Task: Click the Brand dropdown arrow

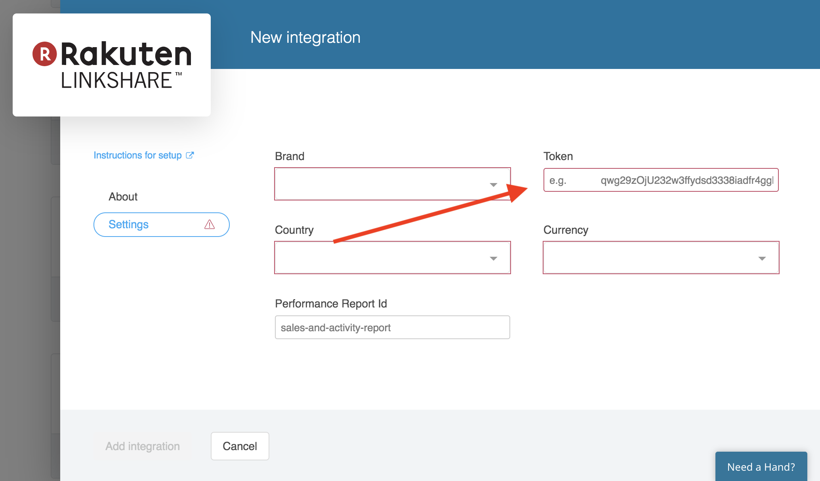Action: click(493, 185)
